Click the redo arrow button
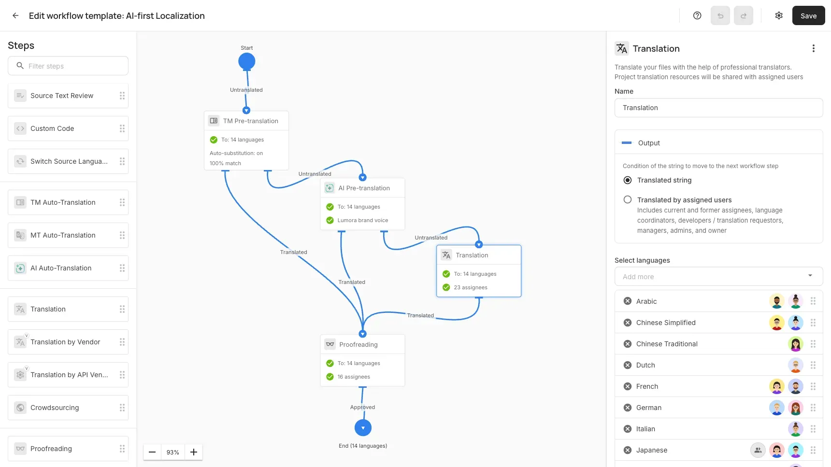This screenshot has height=467, width=831. [x=744, y=15]
